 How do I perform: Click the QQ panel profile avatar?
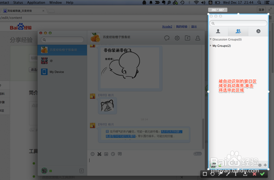click(x=213, y=165)
